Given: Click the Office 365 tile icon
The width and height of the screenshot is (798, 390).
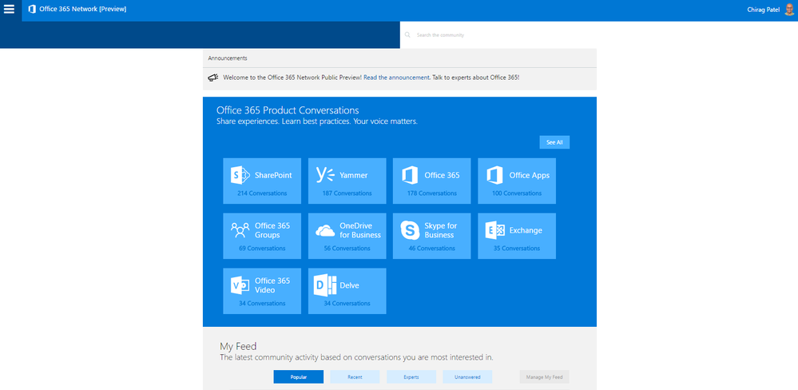Looking at the screenshot, I should coord(410,175).
